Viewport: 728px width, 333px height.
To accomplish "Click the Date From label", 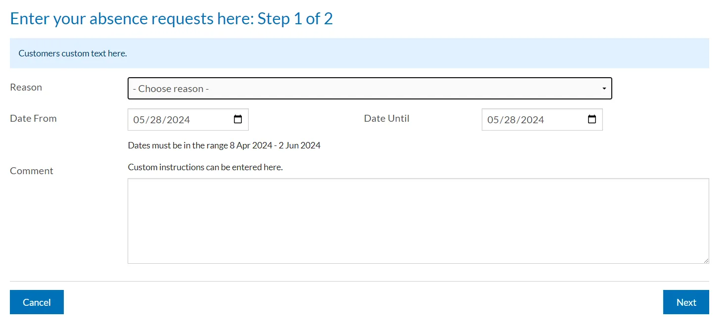I will tap(33, 118).
